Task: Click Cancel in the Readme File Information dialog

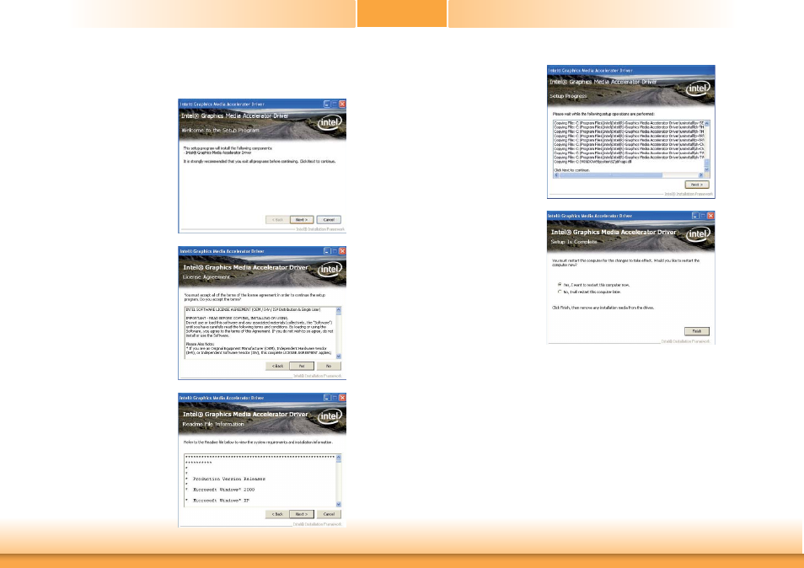Action: click(x=328, y=513)
